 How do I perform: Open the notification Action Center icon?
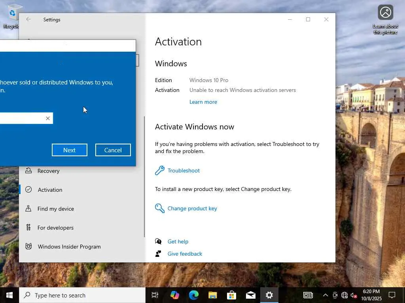point(392,295)
